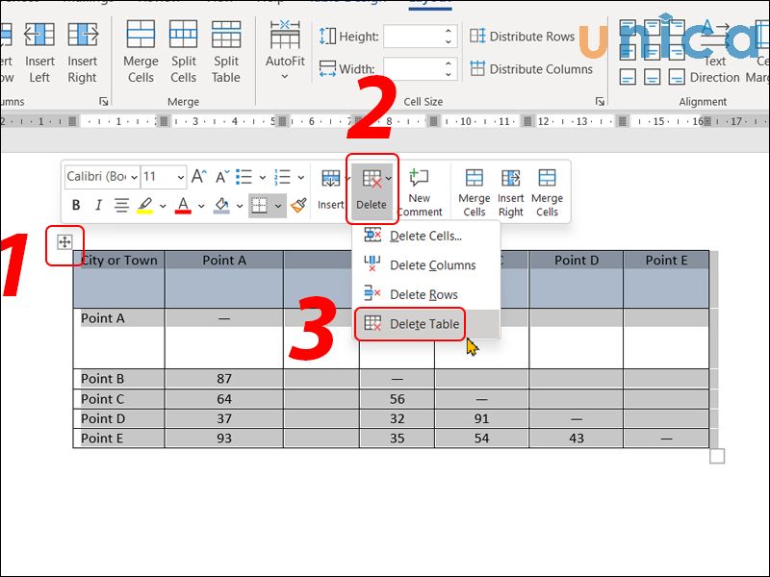Click the table move handle
The image size is (770, 577).
64,242
